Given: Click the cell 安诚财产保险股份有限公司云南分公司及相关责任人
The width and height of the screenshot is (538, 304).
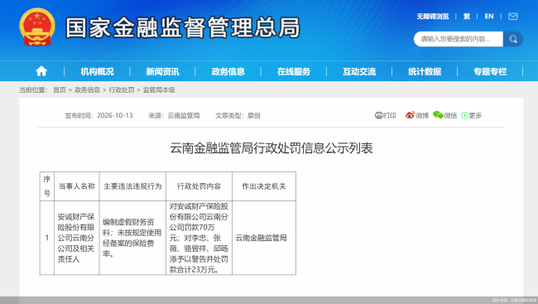Looking at the screenshot, I should [76, 238].
